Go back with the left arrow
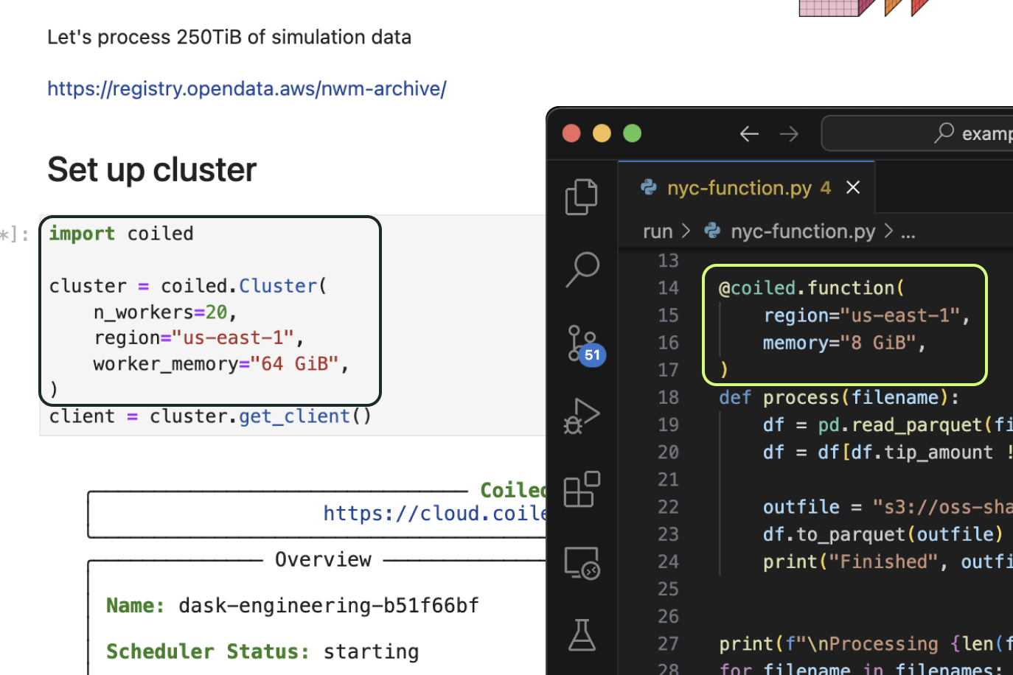This screenshot has width=1013, height=675. 749,133
